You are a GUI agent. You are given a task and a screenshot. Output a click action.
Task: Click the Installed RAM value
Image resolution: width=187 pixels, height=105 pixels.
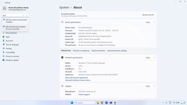88,34
